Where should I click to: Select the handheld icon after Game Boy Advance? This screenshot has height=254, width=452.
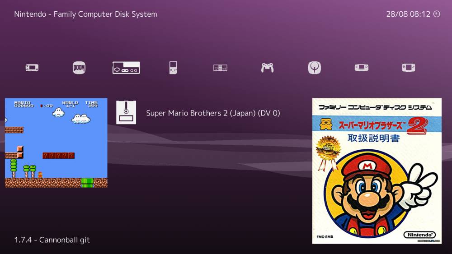coord(409,68)
